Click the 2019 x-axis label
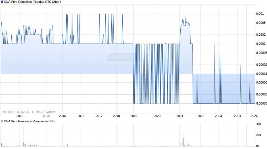 click(134, 116)
